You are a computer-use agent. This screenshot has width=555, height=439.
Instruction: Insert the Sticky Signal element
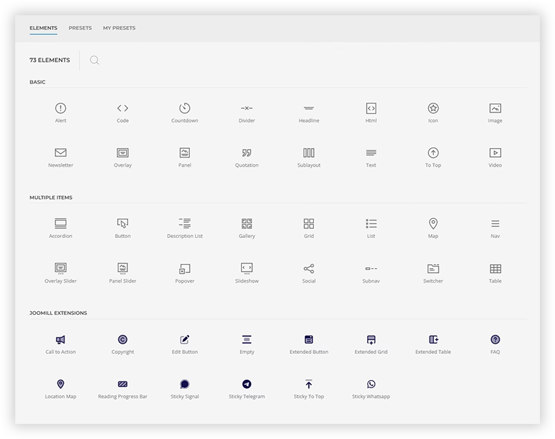click(x=185, y=389)
